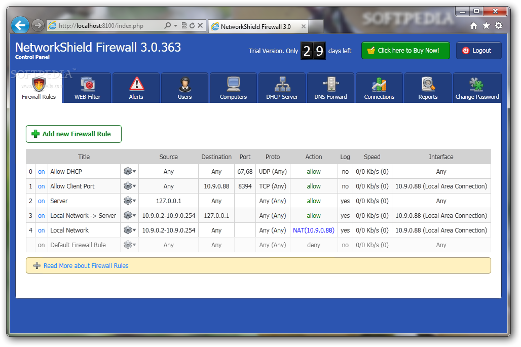Click the Logout button
Screen dimensions: 521x347
[x=478, y=51]
